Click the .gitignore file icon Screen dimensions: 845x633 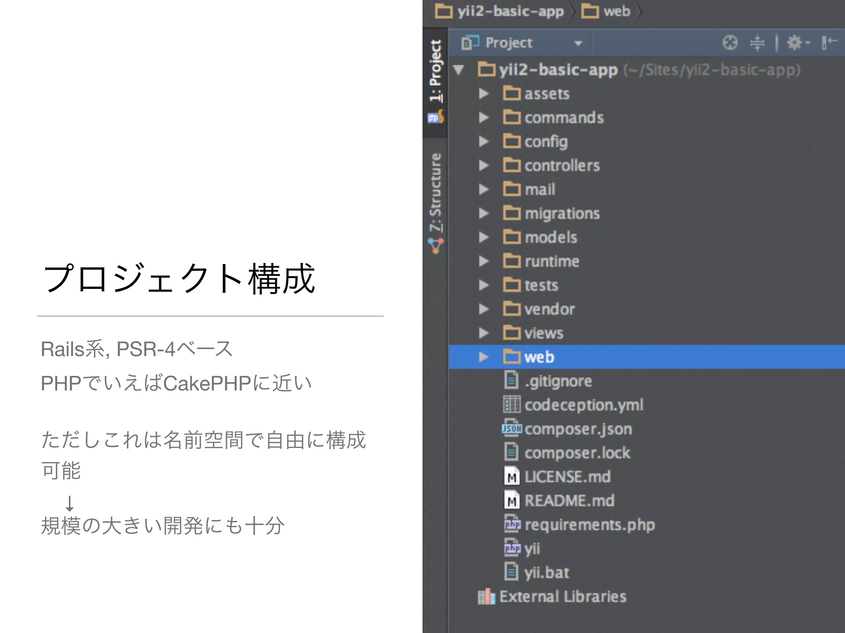pyautogui.click(x=511, y=380)
